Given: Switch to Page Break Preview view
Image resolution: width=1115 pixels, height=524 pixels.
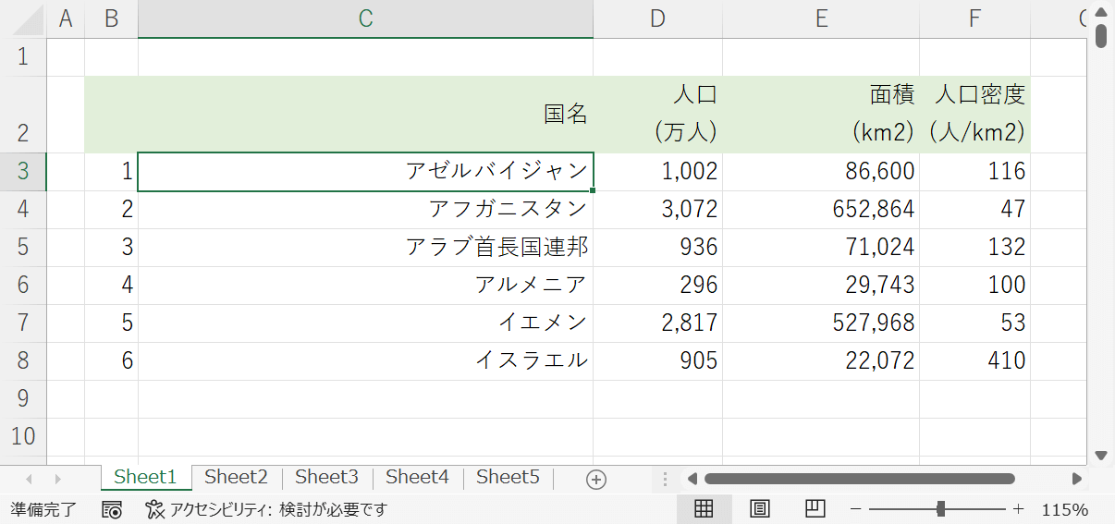Looking at the screenshot, I should tap(815, 509).
